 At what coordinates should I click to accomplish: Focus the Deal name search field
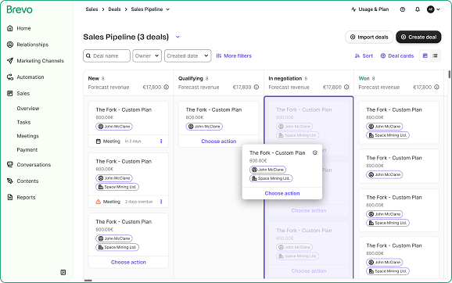(106, 56)
